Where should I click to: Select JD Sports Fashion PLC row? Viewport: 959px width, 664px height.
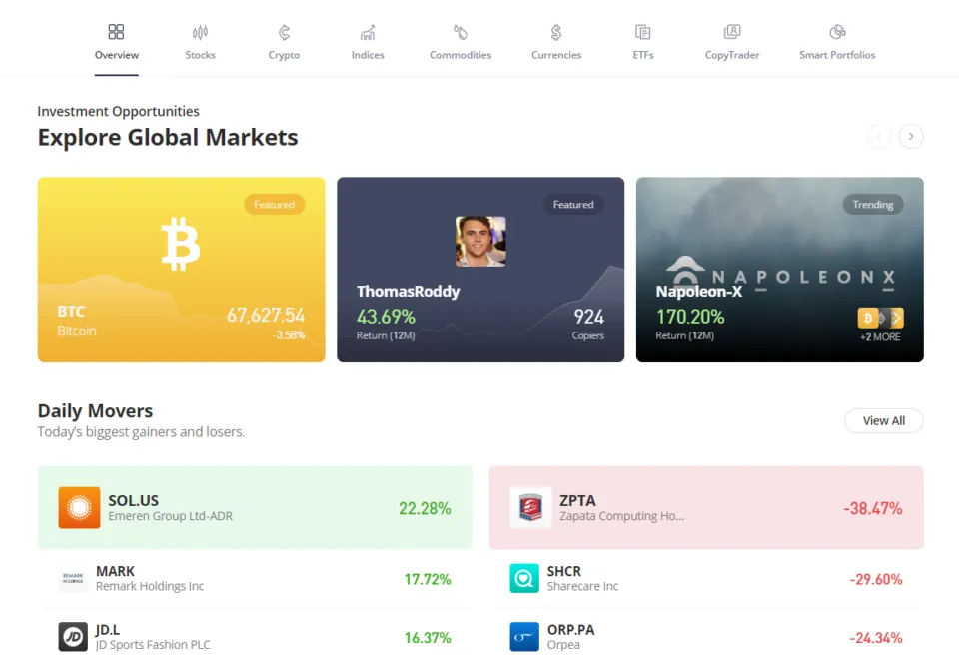255,637
